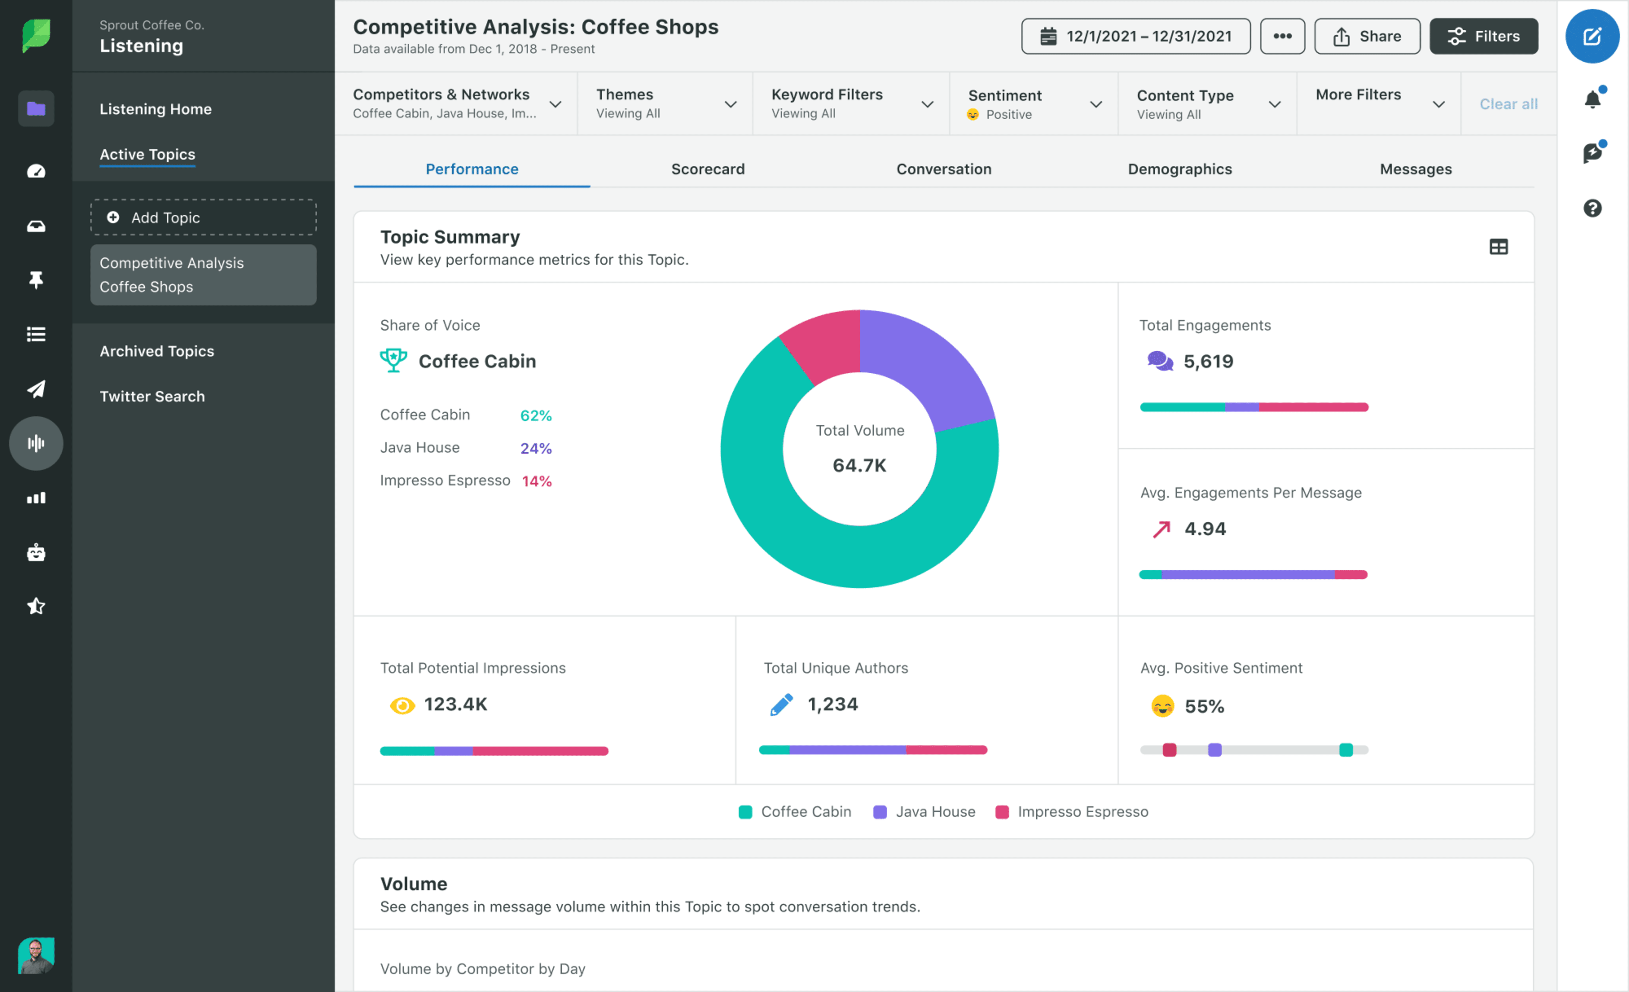Click the Listening navigation icon

35,443
